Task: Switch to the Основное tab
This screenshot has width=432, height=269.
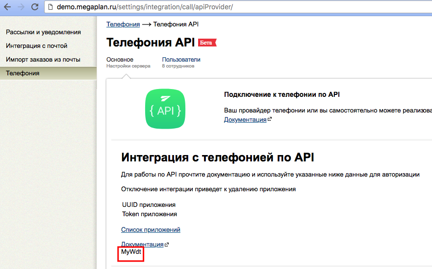Action: point(120,60)
